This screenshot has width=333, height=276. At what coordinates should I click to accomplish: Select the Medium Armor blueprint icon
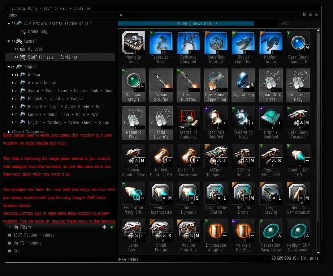pos(271,43)
